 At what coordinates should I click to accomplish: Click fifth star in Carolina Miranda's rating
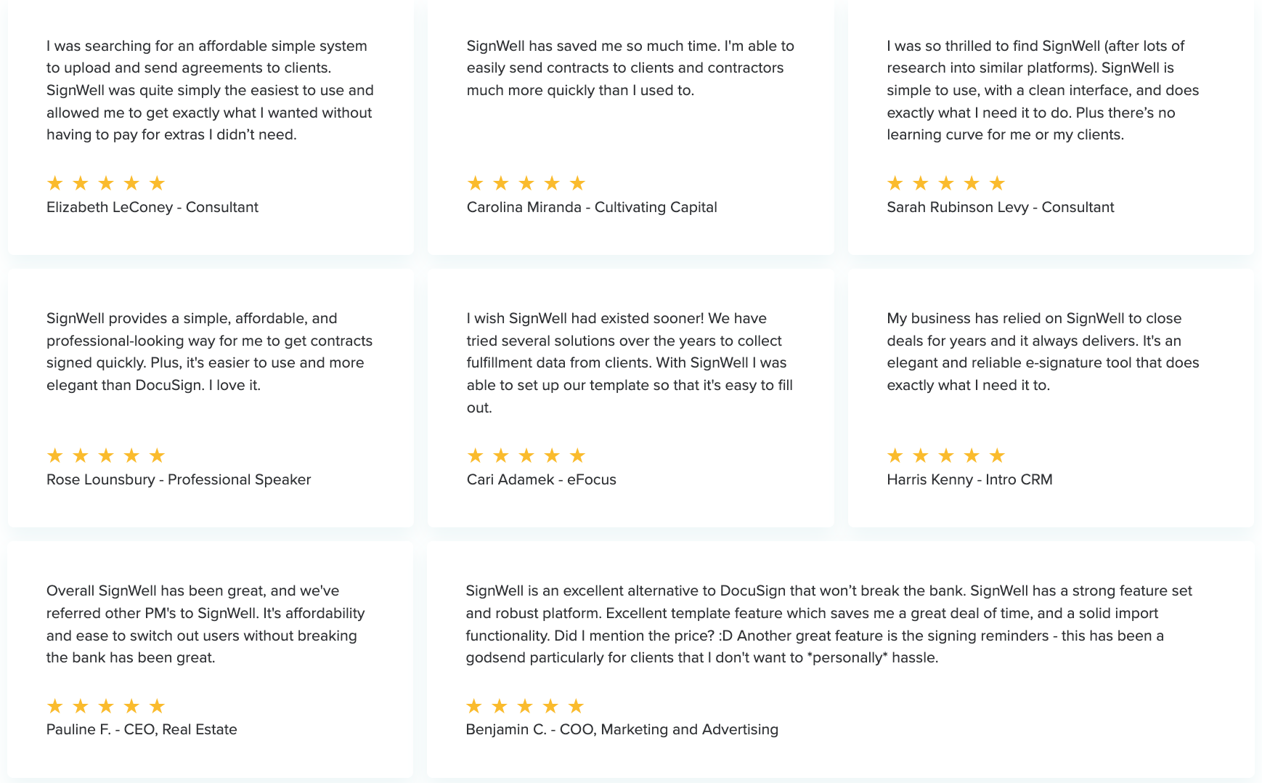tap(577, 183)
